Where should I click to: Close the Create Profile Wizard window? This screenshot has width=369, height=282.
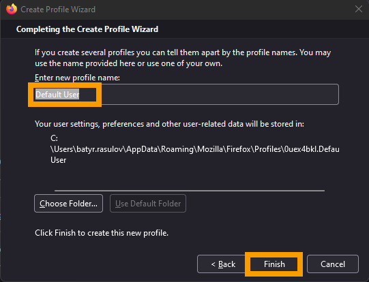pyautogui.click(x=358, y=9)
